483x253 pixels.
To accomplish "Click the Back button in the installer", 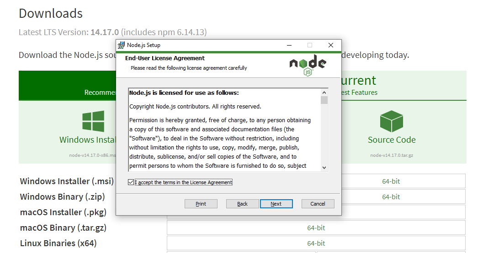I will coord(243,204).
